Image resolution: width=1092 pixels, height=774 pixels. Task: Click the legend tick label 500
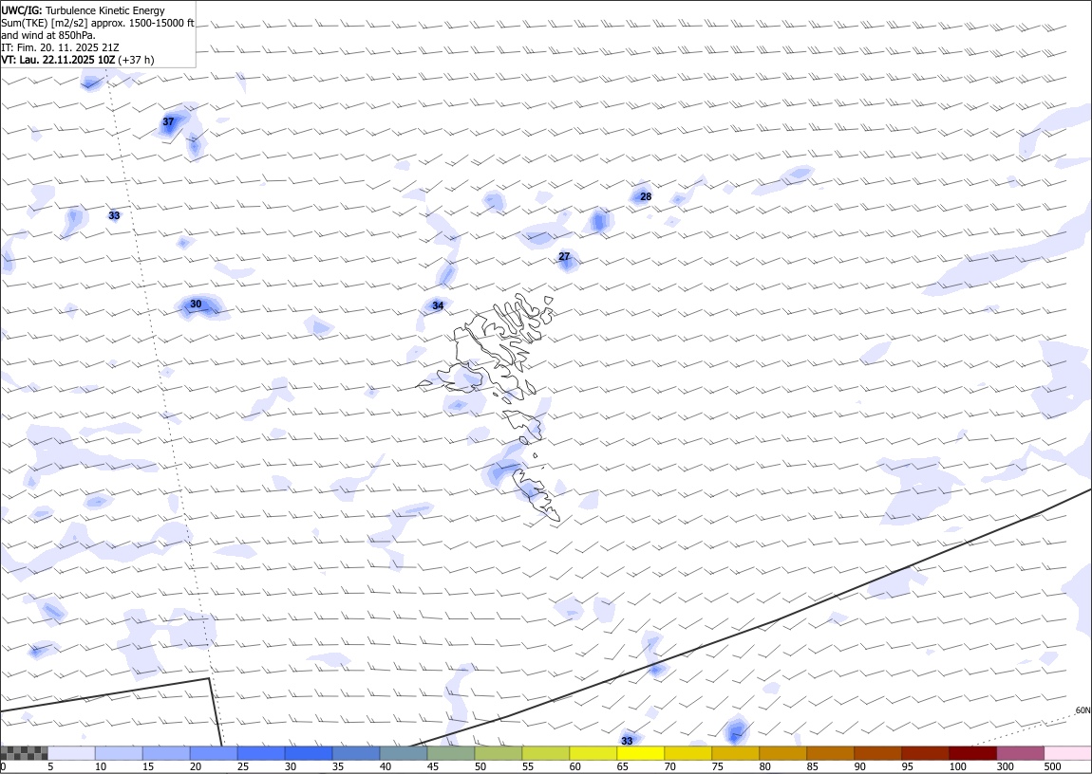point(1052,766)
